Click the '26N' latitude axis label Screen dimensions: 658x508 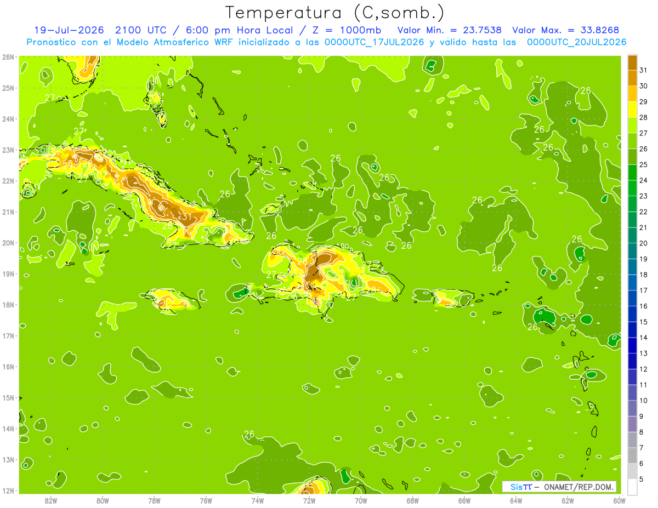8,57
